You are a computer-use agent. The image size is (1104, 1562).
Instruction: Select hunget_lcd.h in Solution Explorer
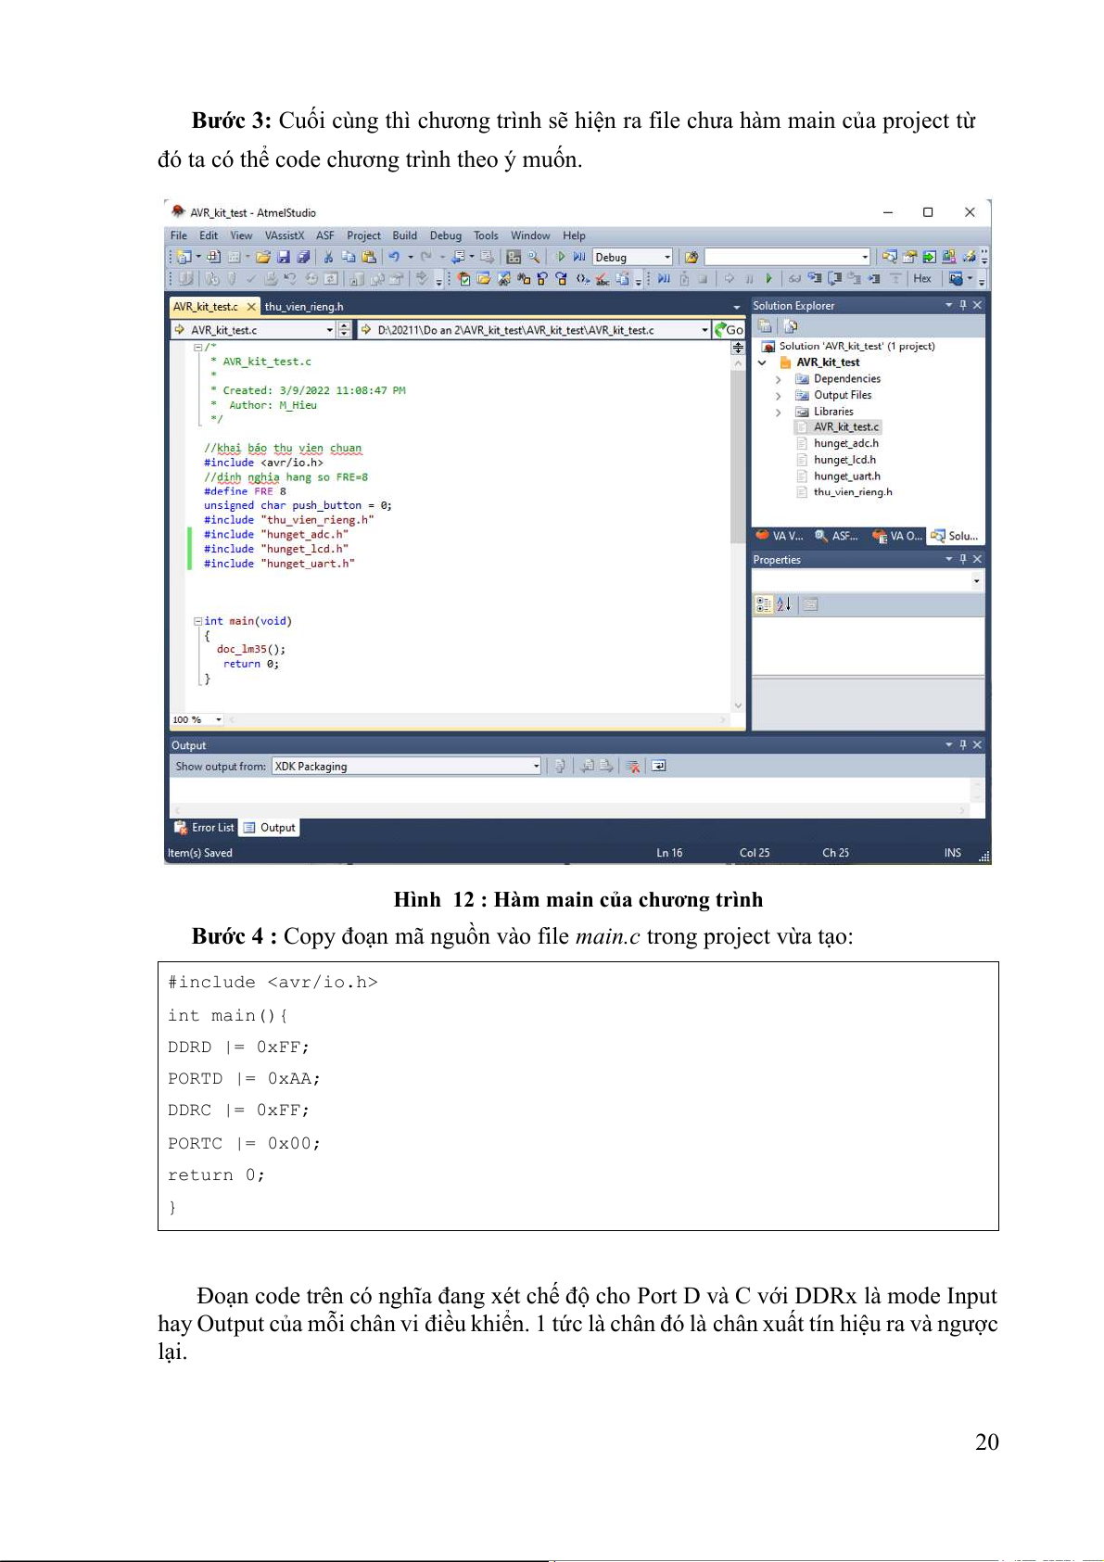(x=844, y=460)
